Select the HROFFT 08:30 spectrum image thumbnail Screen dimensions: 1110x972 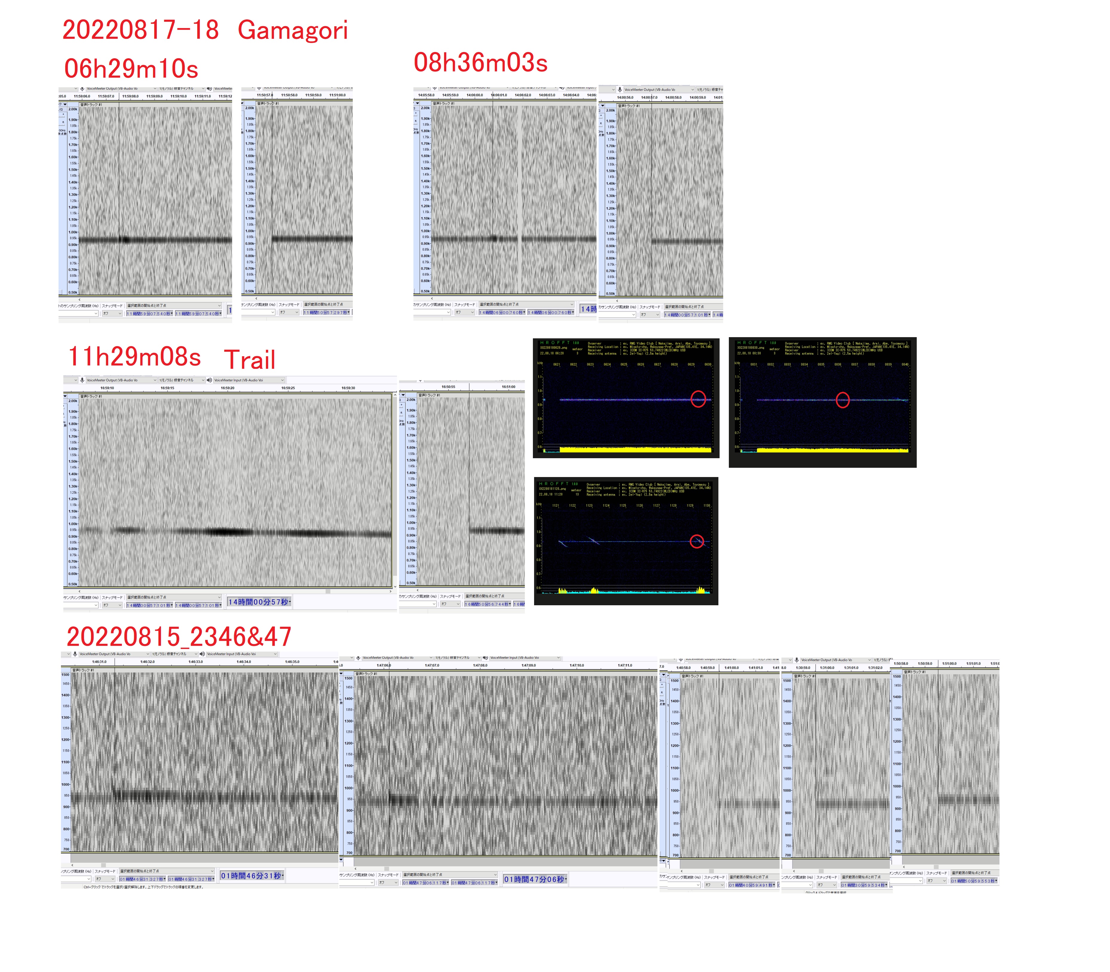click(822, 402)
